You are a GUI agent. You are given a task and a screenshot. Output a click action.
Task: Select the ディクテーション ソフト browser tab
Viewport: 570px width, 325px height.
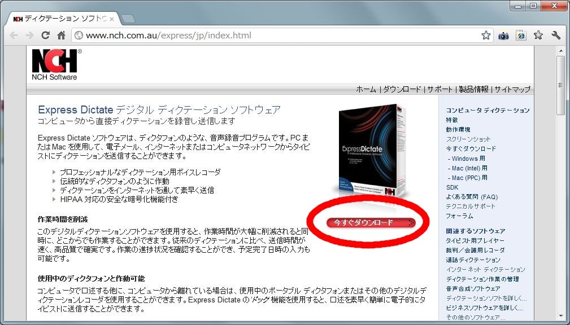coord(62,19)
